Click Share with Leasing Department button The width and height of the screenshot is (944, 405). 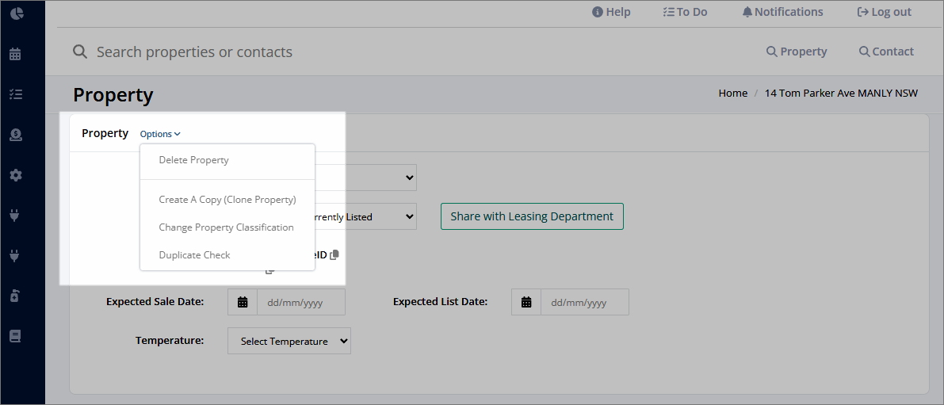click(532, 216)
